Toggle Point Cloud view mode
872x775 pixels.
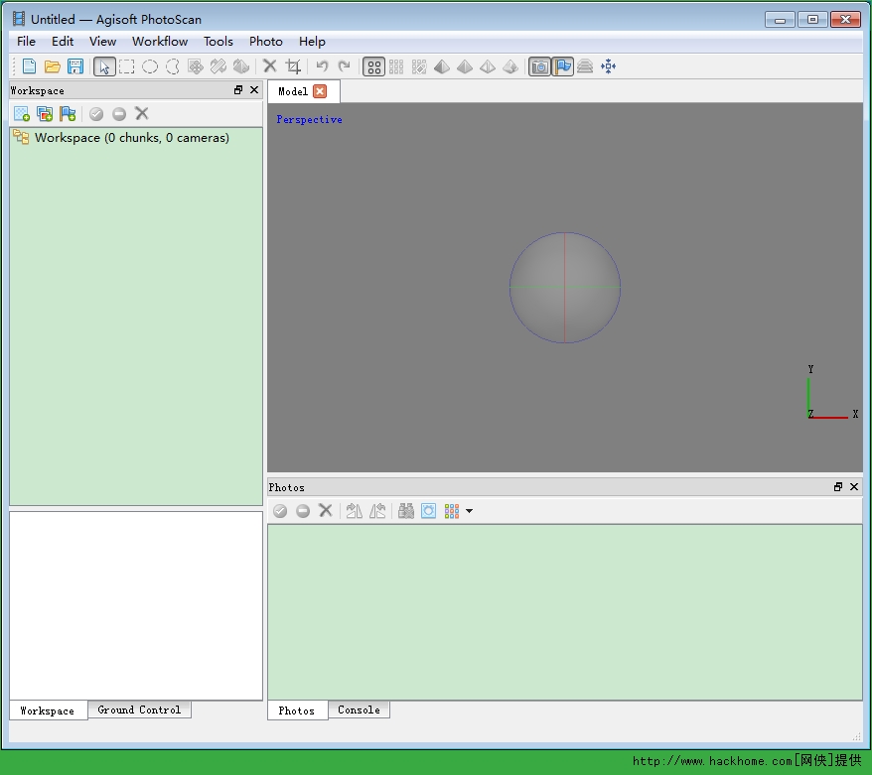pyautogui.click(x=373, y=67)
